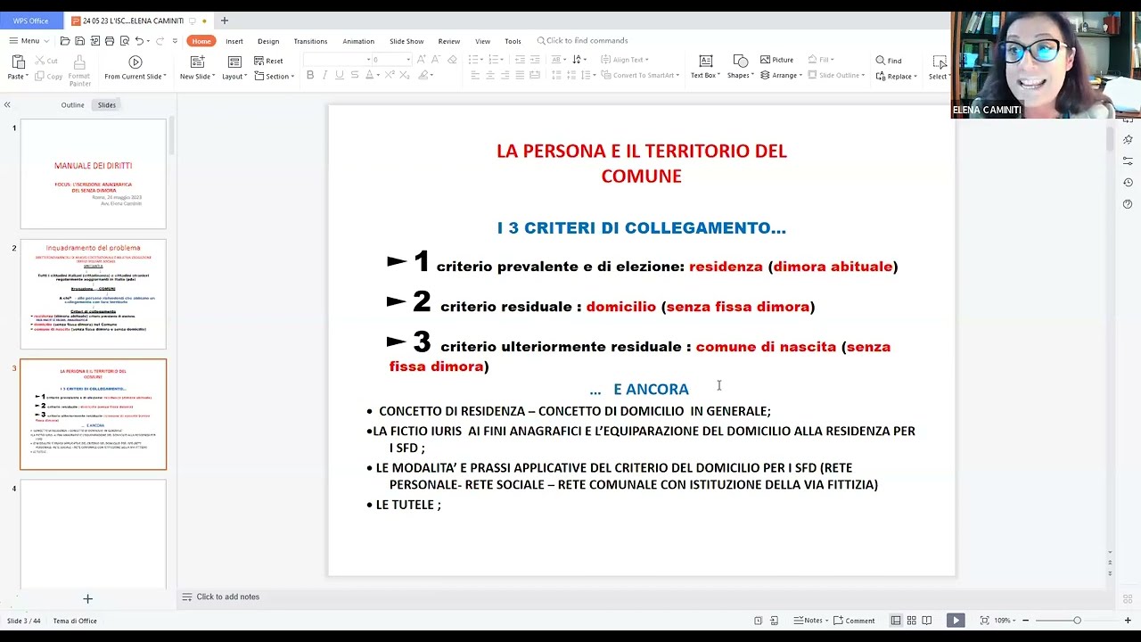Click the Select cursor icon
This screenshot has width=1141, height=642.
point(939,62)
